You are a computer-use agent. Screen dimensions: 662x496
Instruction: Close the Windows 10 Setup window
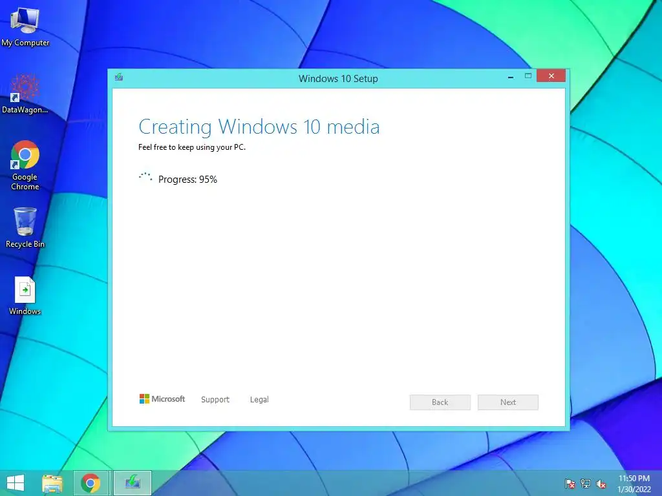click(551, 76)
